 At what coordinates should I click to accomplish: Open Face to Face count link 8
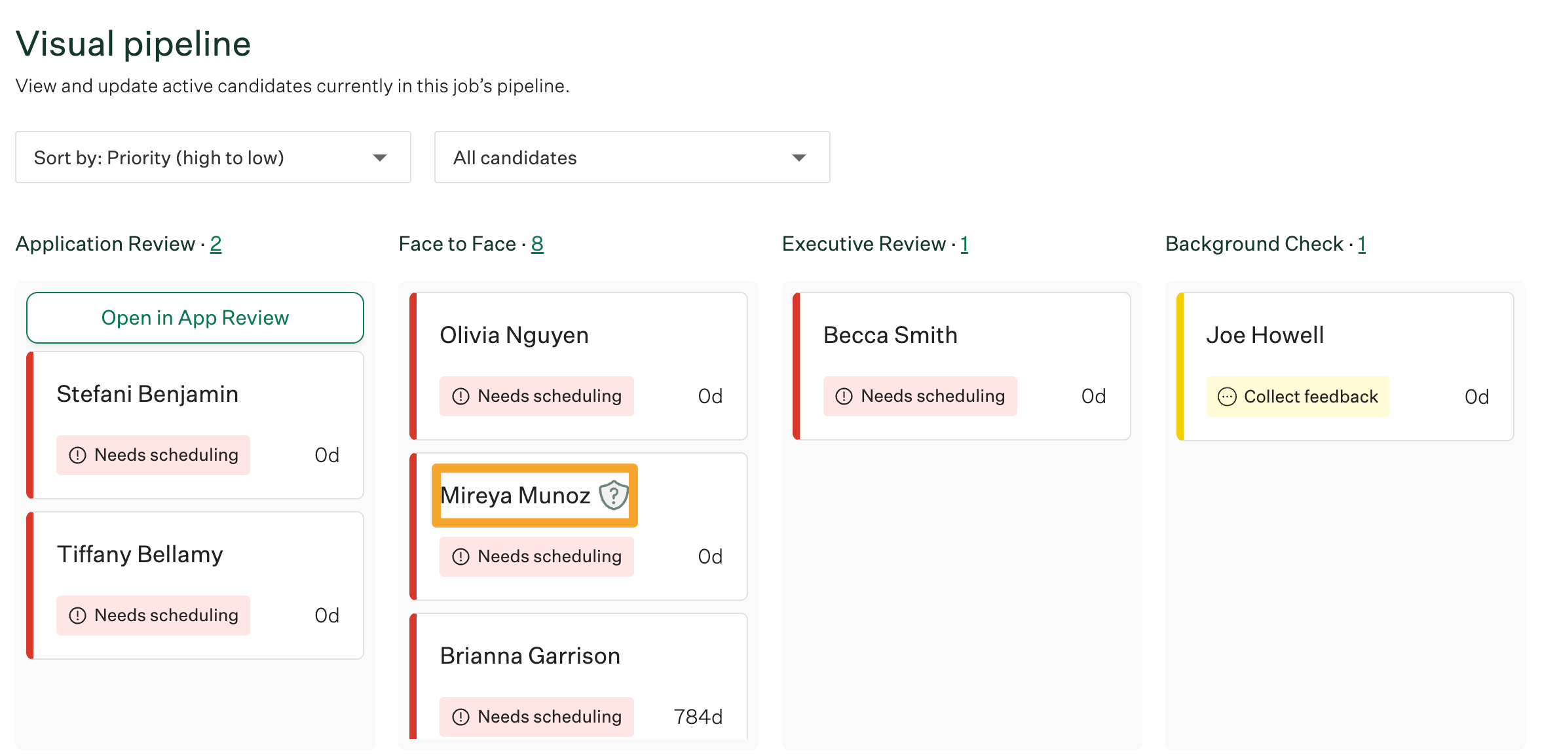[537, 244]
